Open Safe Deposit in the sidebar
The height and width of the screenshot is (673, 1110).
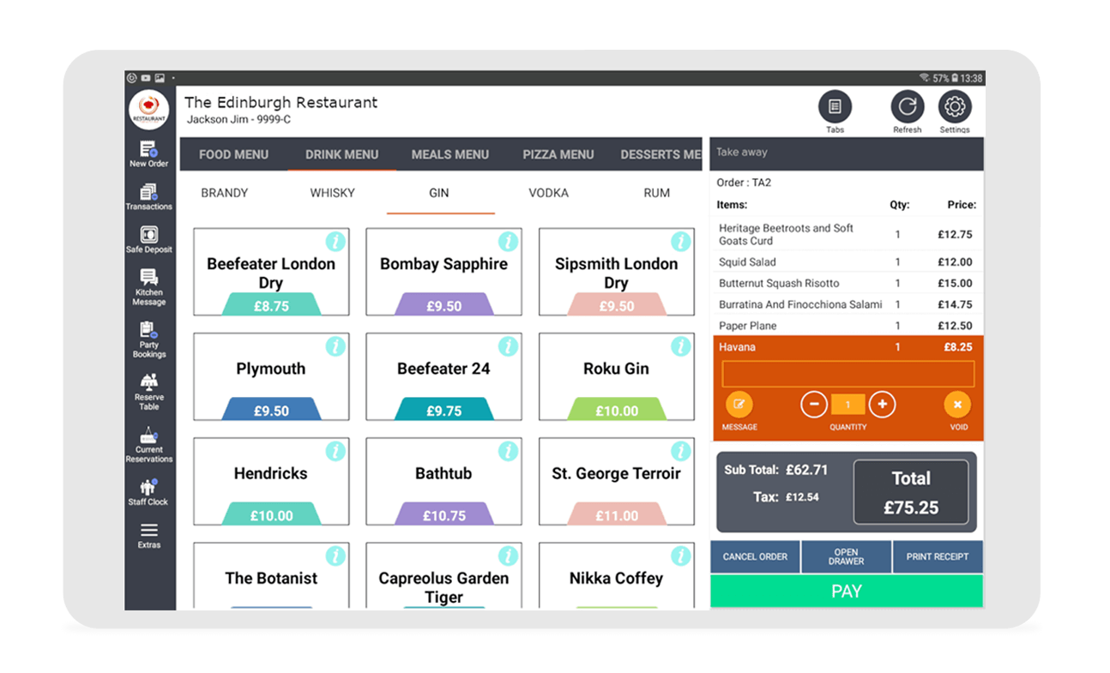(149, 240)
